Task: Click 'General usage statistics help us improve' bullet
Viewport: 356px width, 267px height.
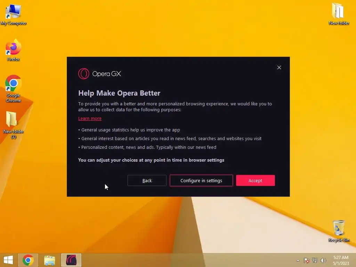Action: click(x=129, y=130)
